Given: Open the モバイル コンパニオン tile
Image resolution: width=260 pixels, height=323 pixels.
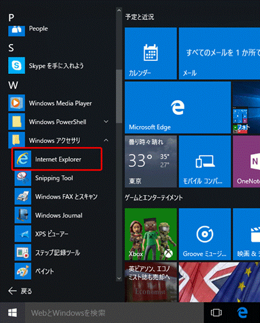Looking at the screenshot, I should tap(205, 162).
